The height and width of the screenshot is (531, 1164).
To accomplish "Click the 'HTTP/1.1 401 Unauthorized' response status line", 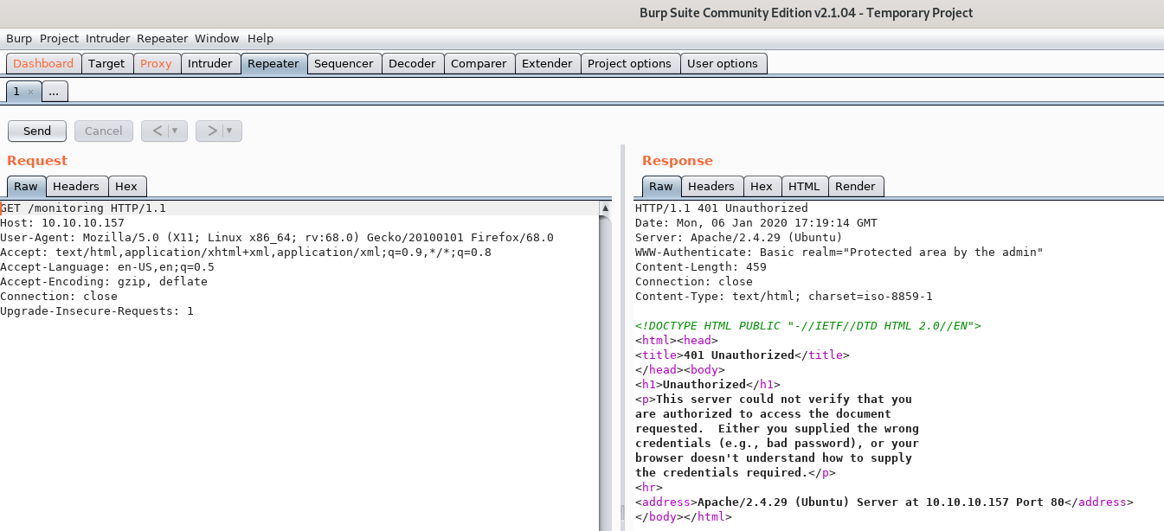I will (x=722, y=208).
